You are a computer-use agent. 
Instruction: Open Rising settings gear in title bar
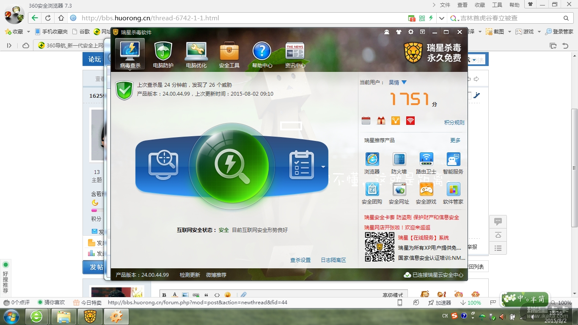pos(410,32)
